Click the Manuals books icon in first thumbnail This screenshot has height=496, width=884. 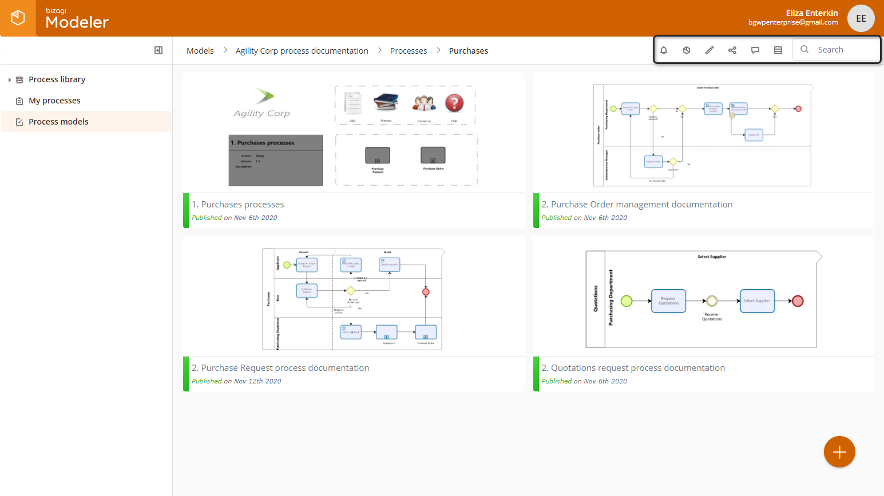[x=386, y=103]
